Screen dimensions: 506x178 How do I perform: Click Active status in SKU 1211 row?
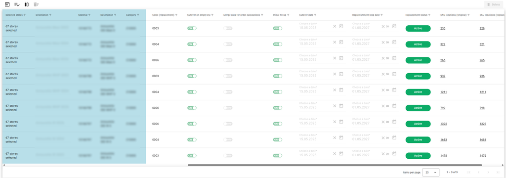coord(418,92)
